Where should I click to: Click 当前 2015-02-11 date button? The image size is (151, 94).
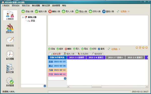57,70
